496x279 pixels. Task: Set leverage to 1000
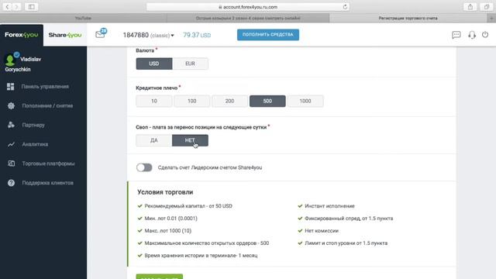click(305, 101)
